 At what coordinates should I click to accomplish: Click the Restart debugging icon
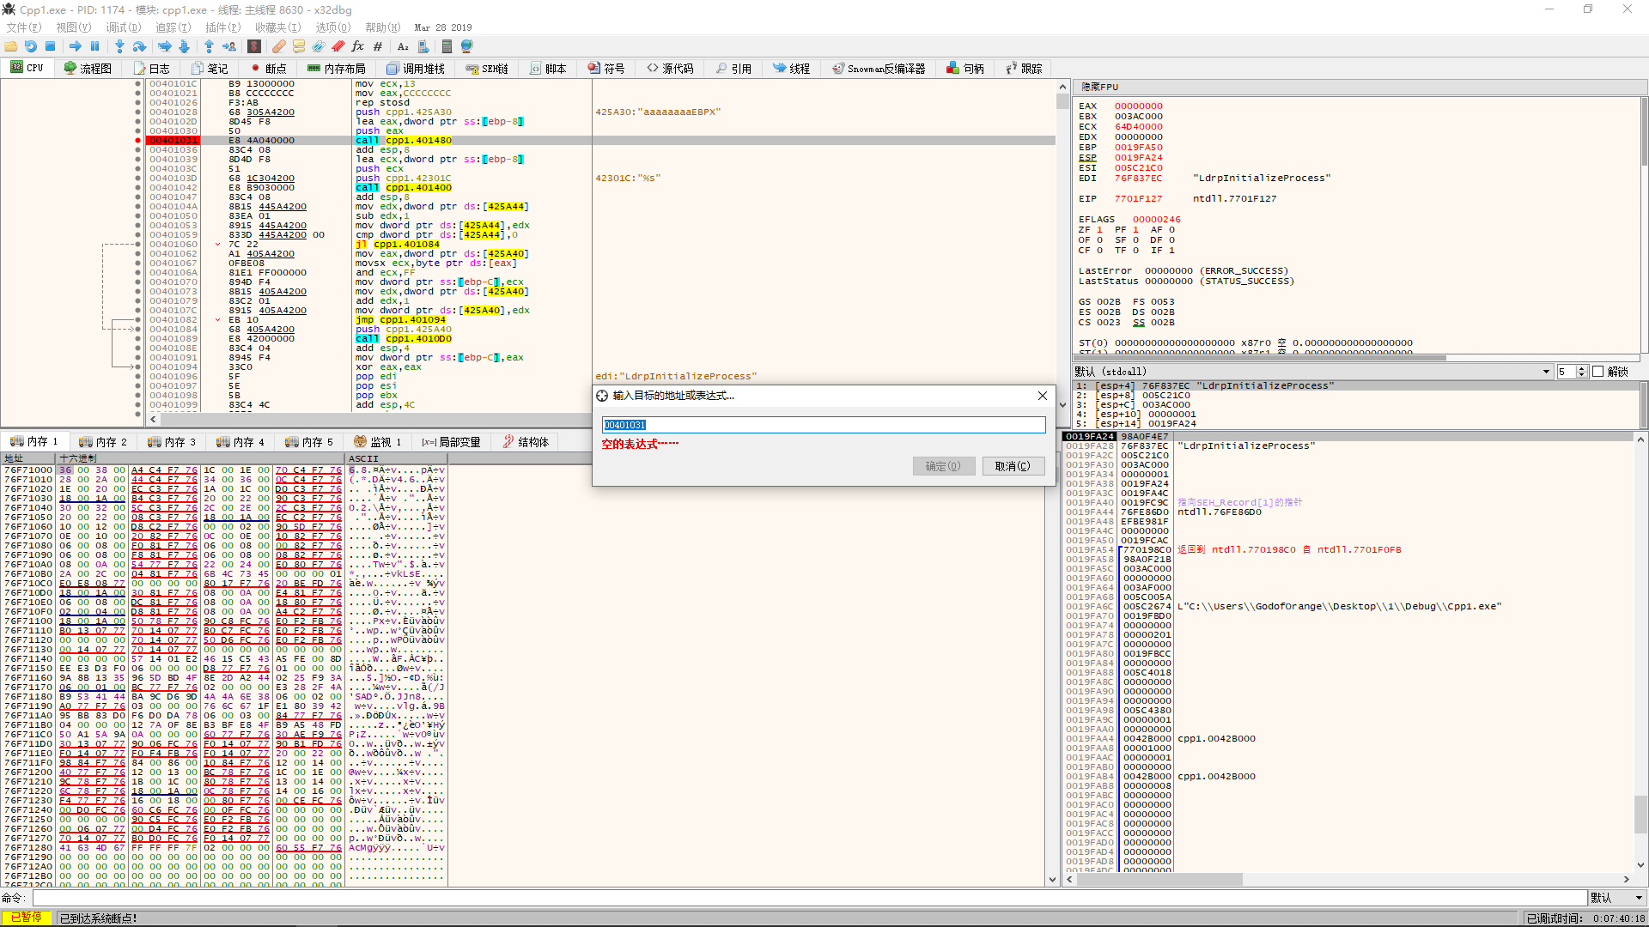(31, 46)
